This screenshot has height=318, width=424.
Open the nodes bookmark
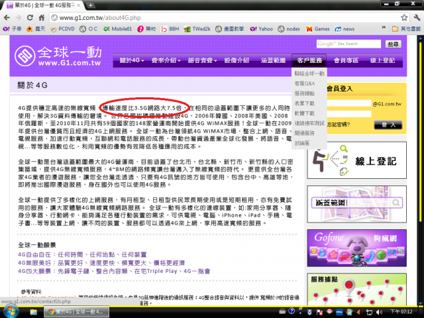click(289, 29)
